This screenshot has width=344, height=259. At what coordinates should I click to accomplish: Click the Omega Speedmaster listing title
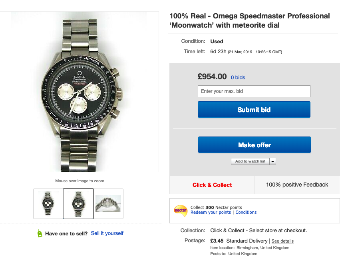[x=250, y=21]
